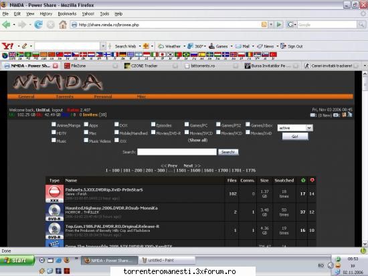368x276 pixels.
Task: Expand Games toolbar dropdown arrow
Action: pos(232,46)
